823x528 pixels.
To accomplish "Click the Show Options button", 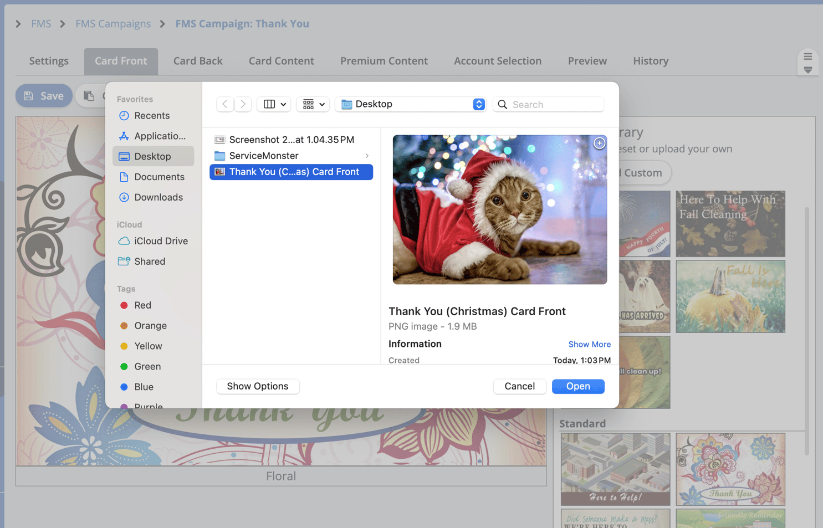I will click(x=258, y=386).
